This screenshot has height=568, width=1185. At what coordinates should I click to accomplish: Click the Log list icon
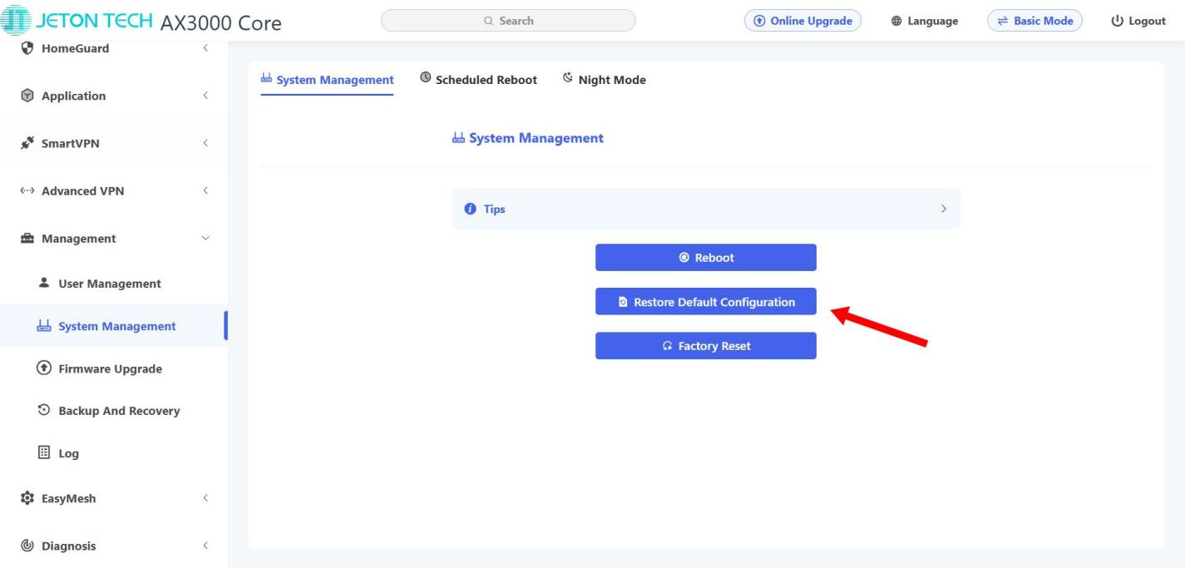[44, 453]
